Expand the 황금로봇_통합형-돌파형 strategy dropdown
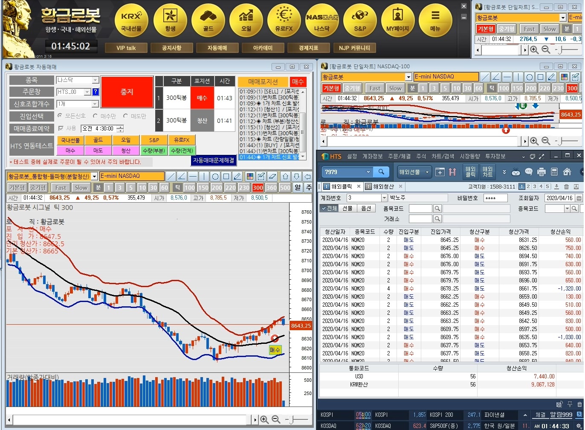This screenshot has height=430, width=585. [94, 176]
